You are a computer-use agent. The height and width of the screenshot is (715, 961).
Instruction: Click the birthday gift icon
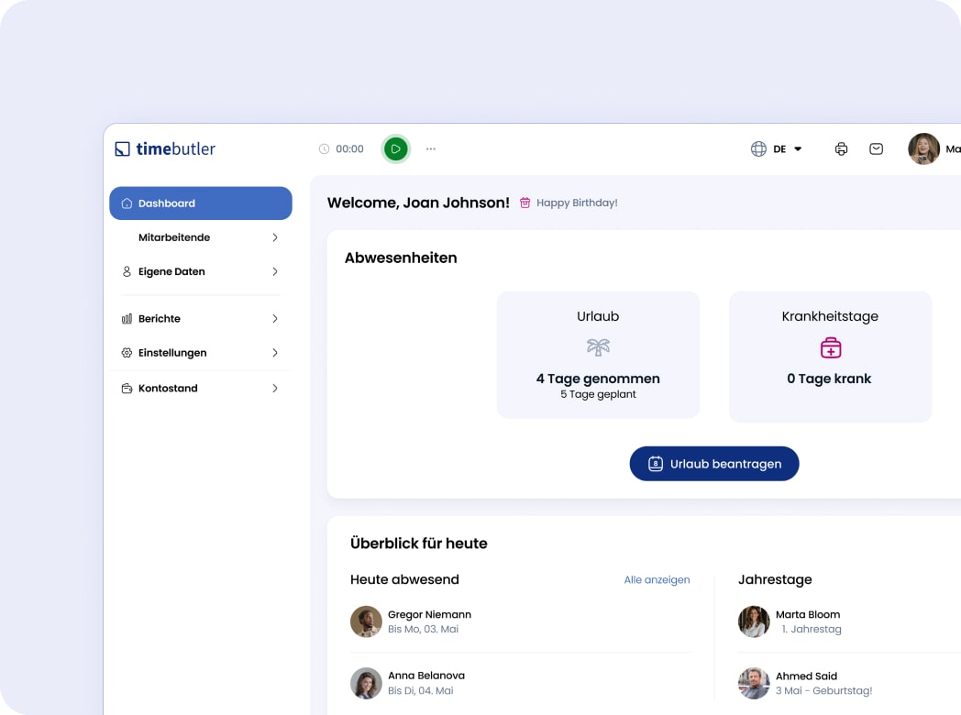[525, 203]
